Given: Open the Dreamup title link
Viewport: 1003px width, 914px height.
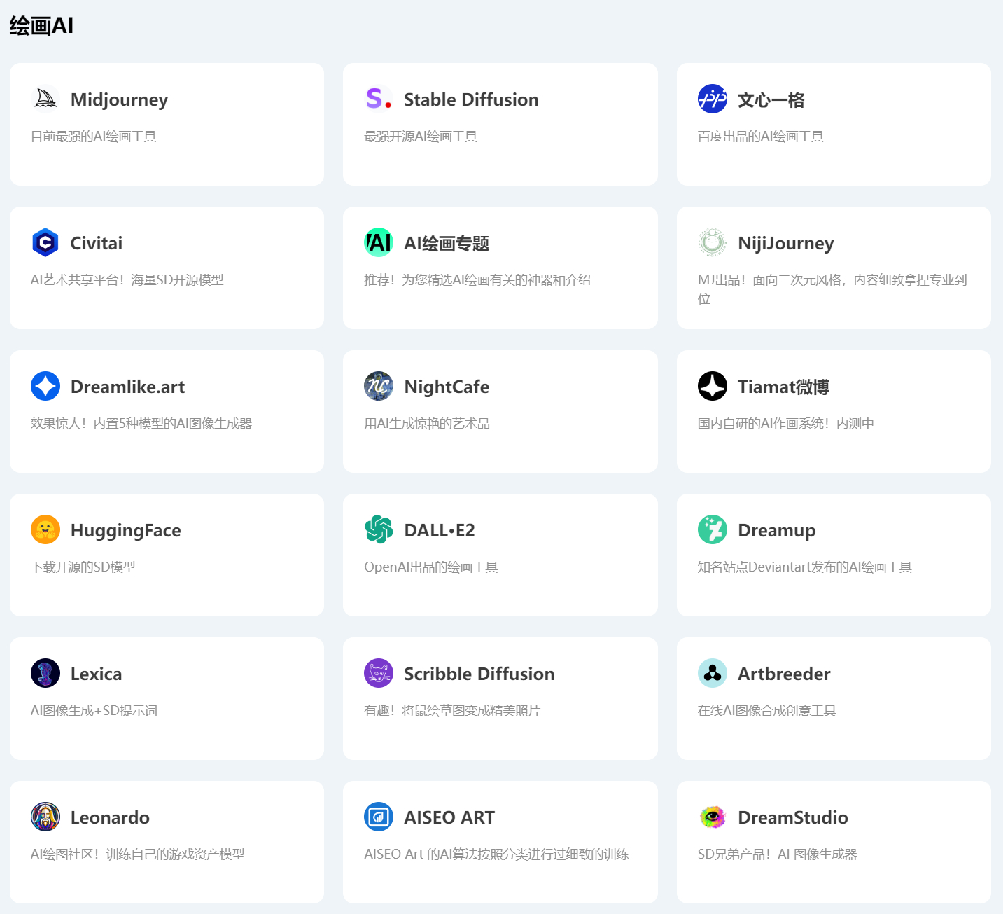Looking at the screenshot, I should point(777,531).
